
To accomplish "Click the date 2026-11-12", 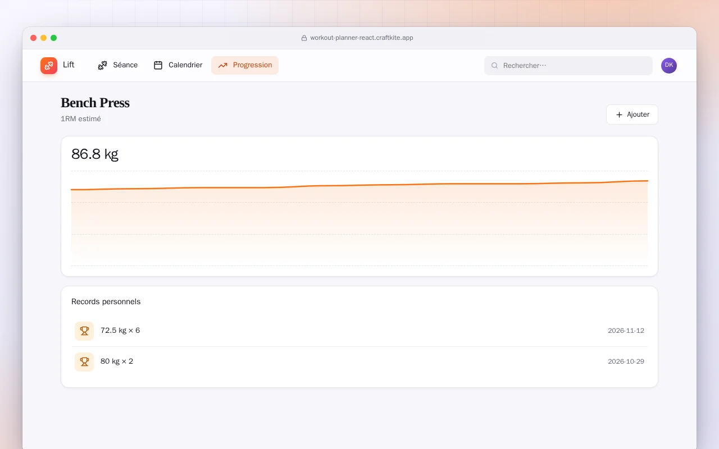I will 626,331.
